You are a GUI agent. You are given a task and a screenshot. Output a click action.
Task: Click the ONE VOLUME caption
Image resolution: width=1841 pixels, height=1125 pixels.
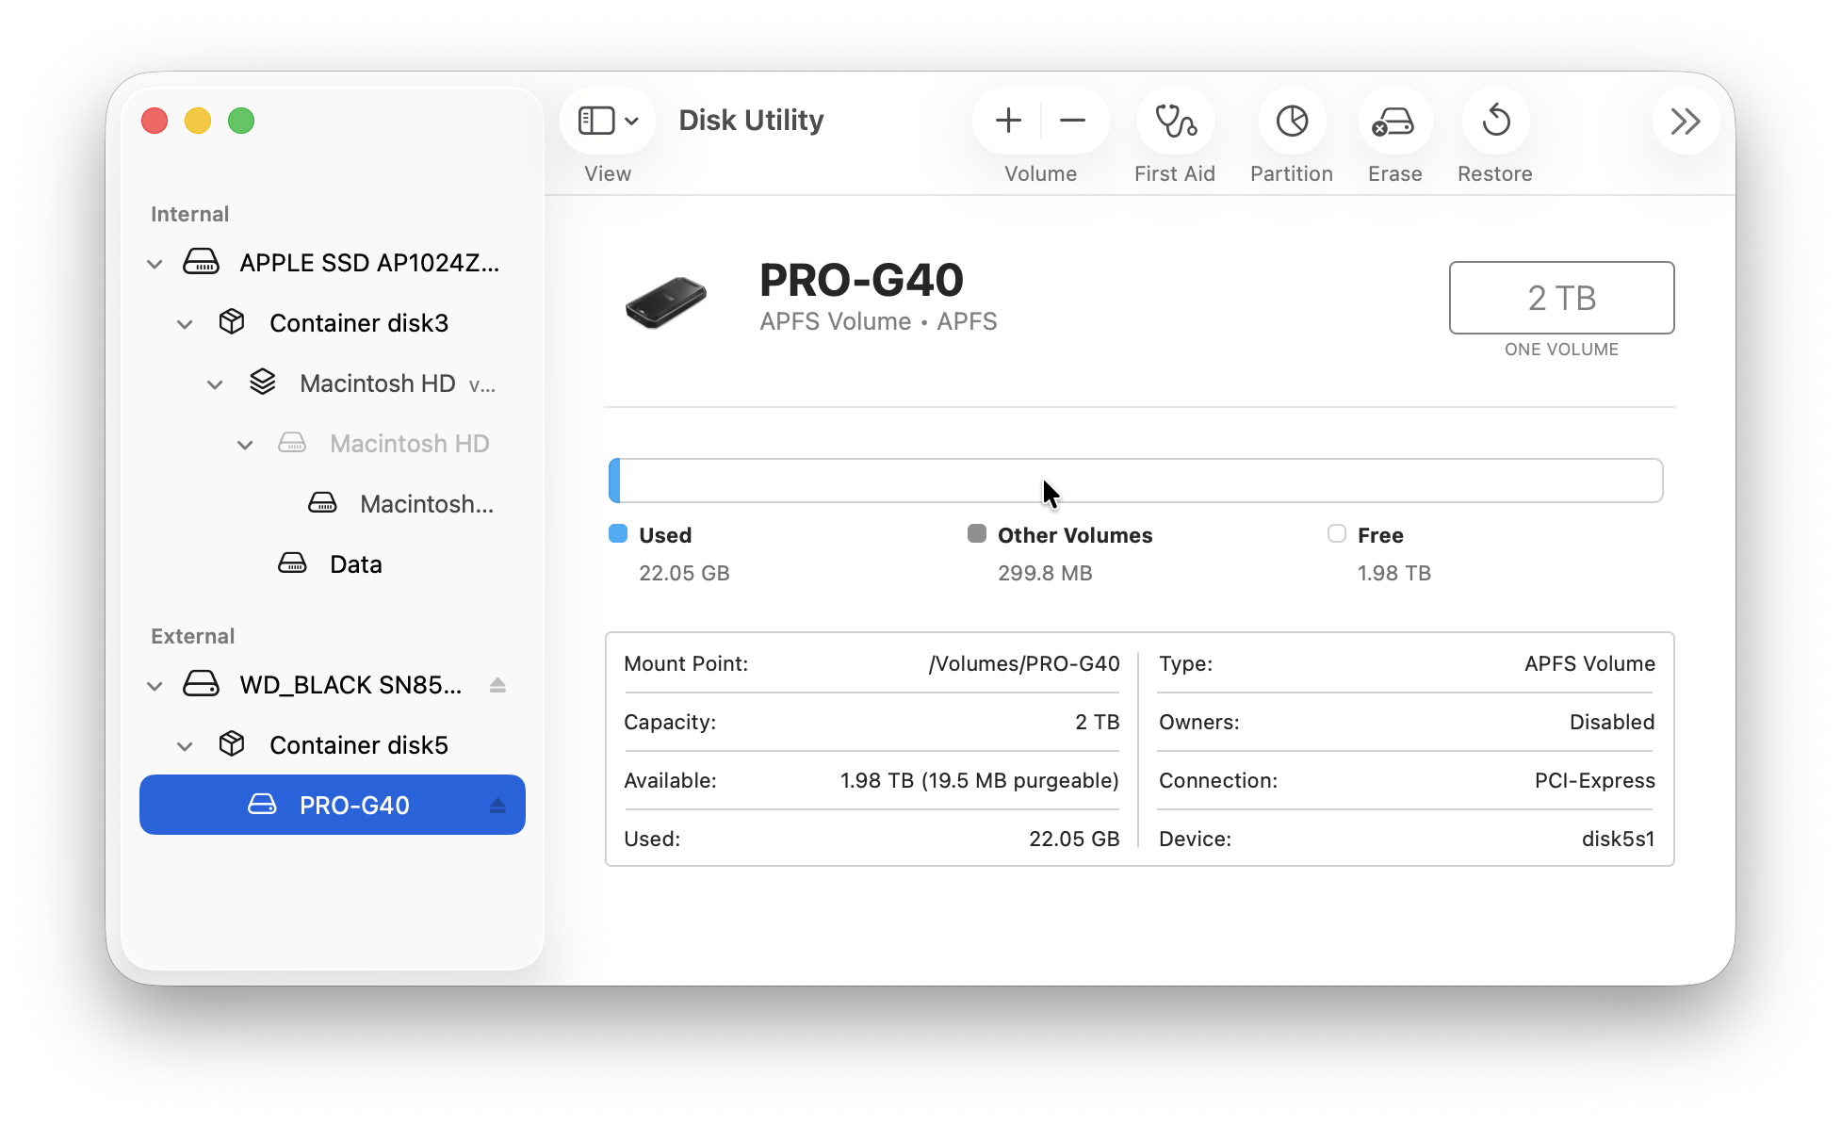pyautogui.click(x=1561, y=350)
